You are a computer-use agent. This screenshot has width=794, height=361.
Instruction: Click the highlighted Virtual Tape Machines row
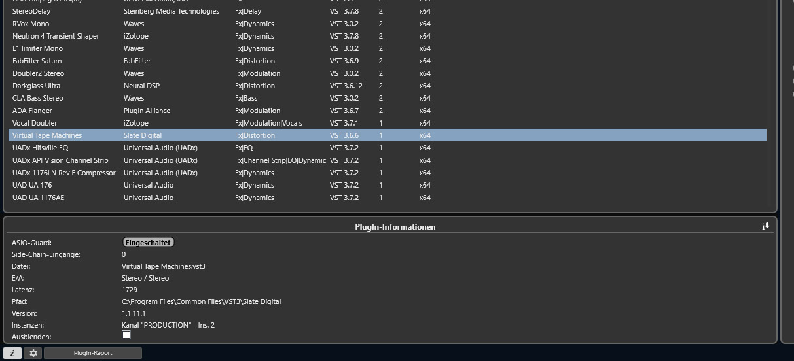point(388,135)
